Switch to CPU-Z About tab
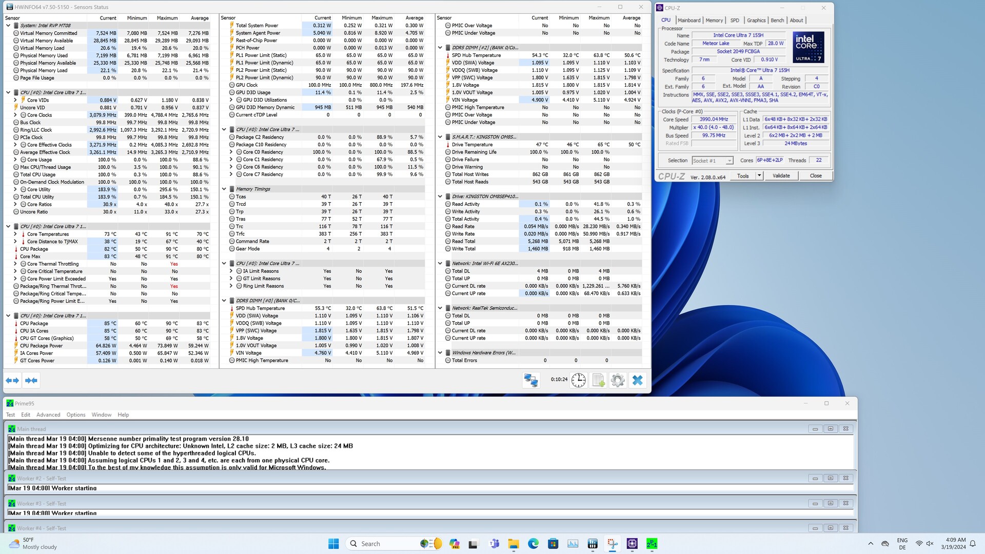The width and height of the screenshot is (985, 554). click(x=796, y=21)
